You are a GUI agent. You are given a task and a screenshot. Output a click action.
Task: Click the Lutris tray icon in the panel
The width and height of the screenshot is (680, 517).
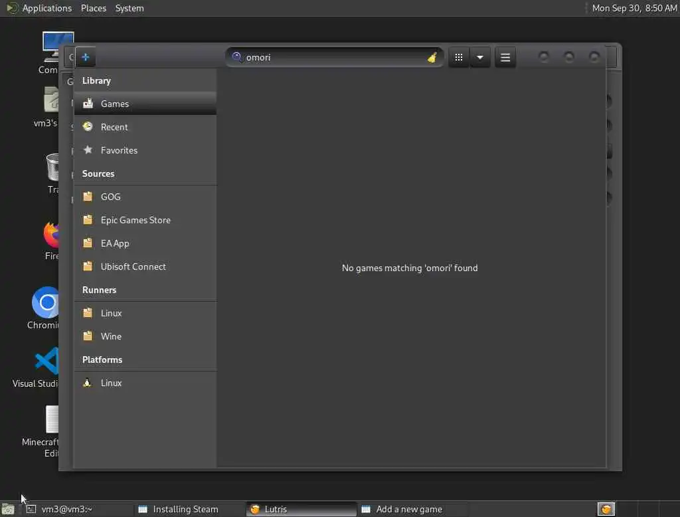tap(606, 509)
